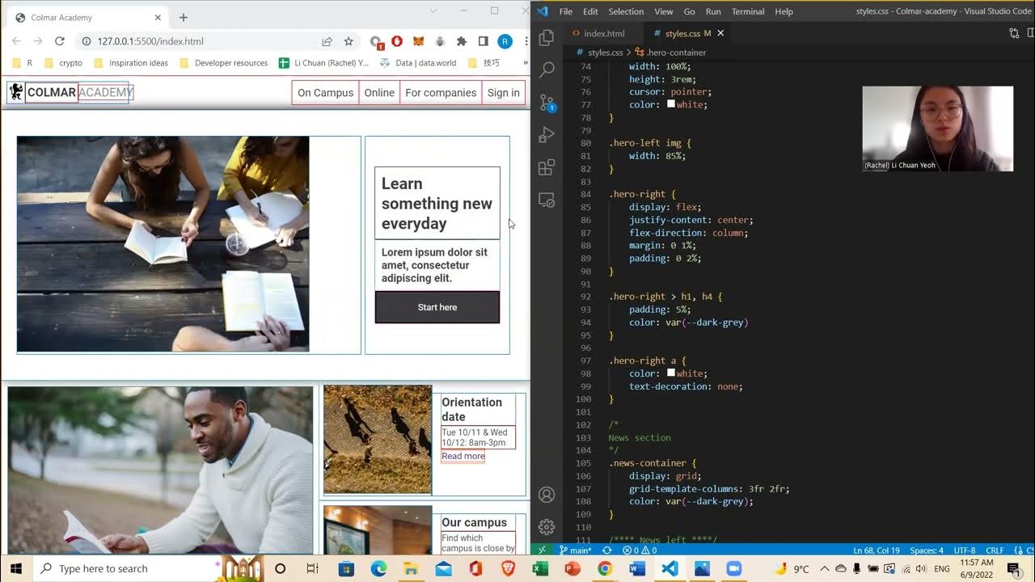The width and height of the screenshot is (1035, 582).
Task: Click the On Campus nav link
Action: point(325,92)
